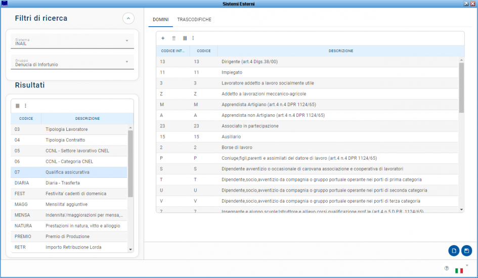
Task: Click the trash icon in the Domini toolbar
Action: (174, 38)
